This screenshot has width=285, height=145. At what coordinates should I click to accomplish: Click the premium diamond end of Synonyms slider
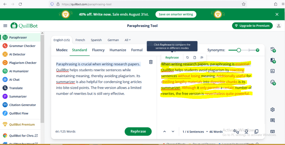(x=257, y=50)
